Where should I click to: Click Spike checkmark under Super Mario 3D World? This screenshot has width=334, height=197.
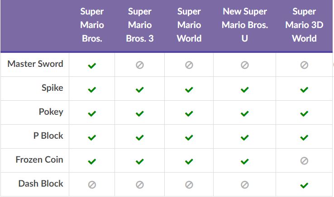304,89
